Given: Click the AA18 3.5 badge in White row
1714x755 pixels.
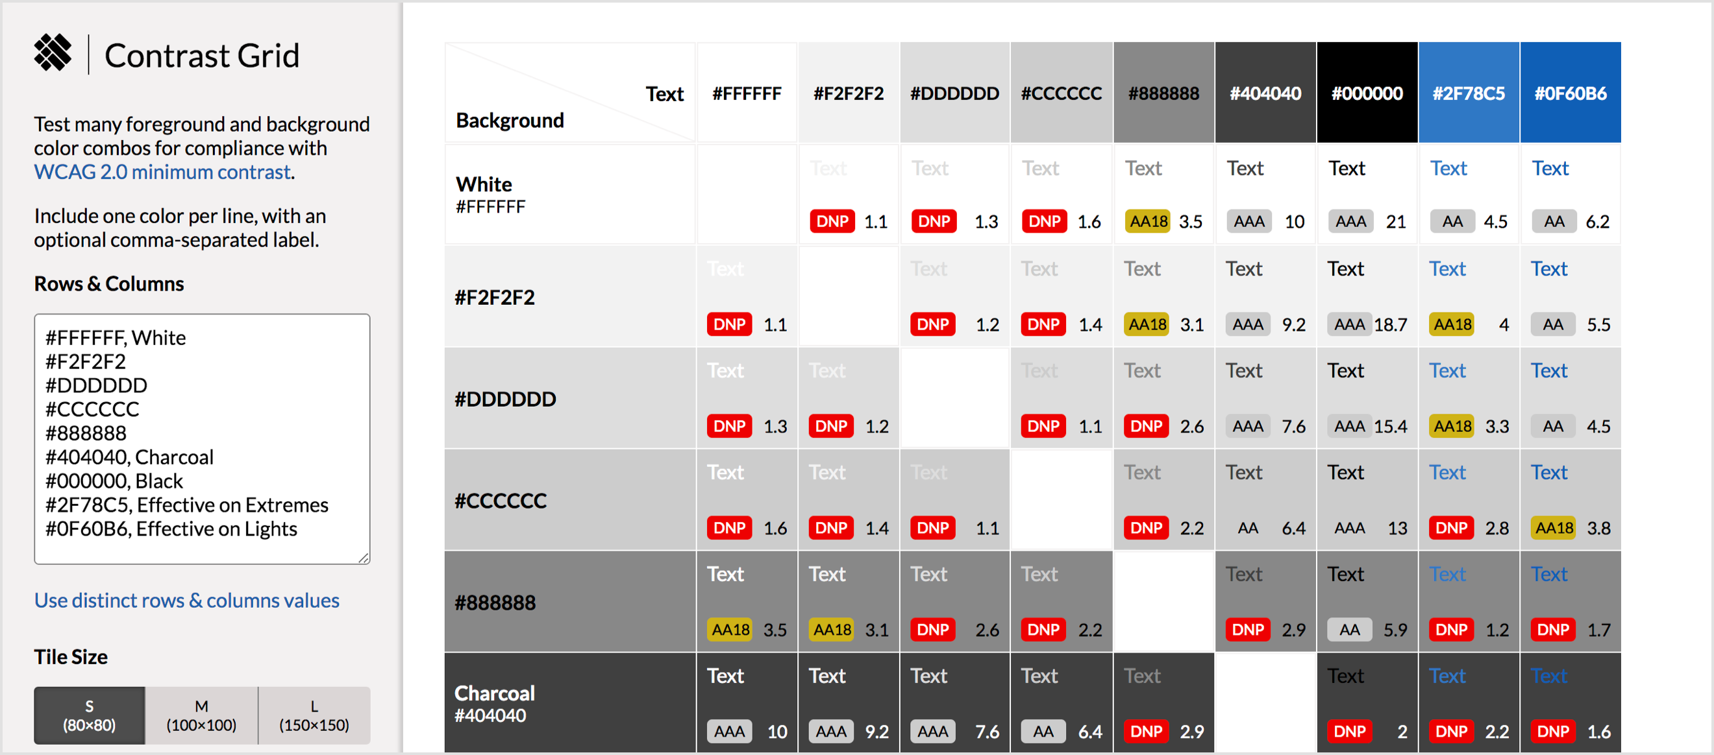Looking at the screenshot, I should pos(1148,221).
